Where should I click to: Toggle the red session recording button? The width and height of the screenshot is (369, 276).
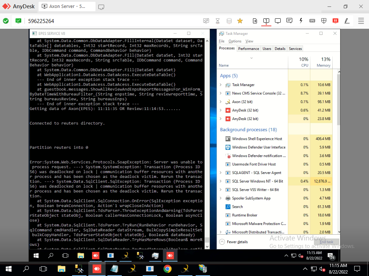(x=335, y=21)
